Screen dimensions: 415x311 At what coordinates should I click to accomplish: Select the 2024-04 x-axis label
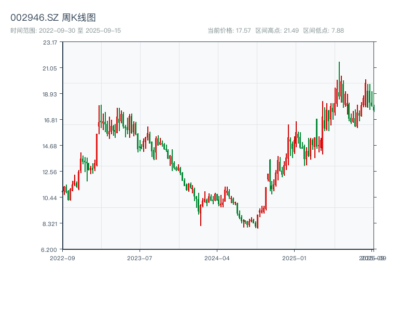[x=217, y=258]
